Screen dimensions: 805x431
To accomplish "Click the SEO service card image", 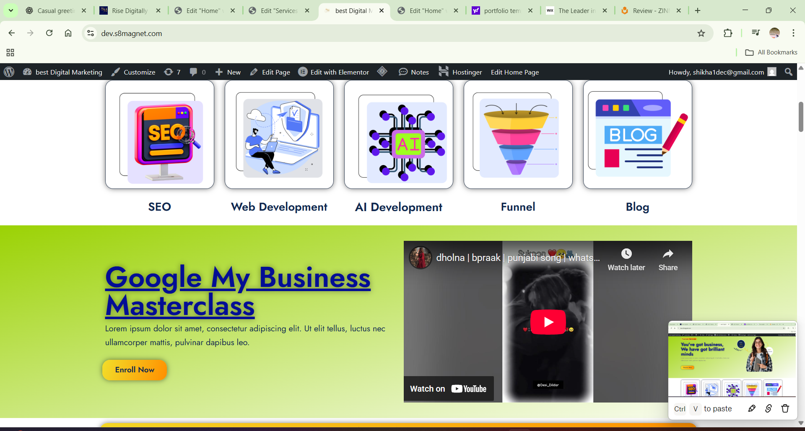I will click(160, 135).
